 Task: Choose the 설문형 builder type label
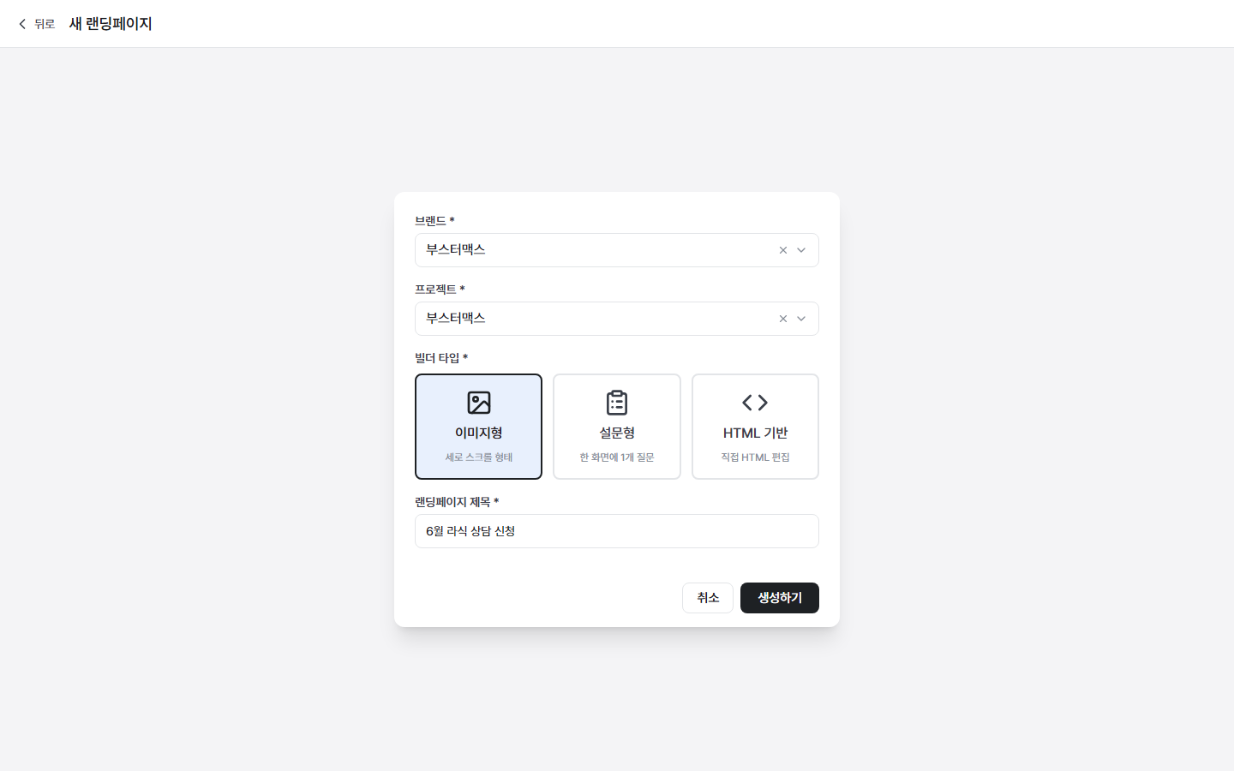pyautogui.click(x=617, y=433)
